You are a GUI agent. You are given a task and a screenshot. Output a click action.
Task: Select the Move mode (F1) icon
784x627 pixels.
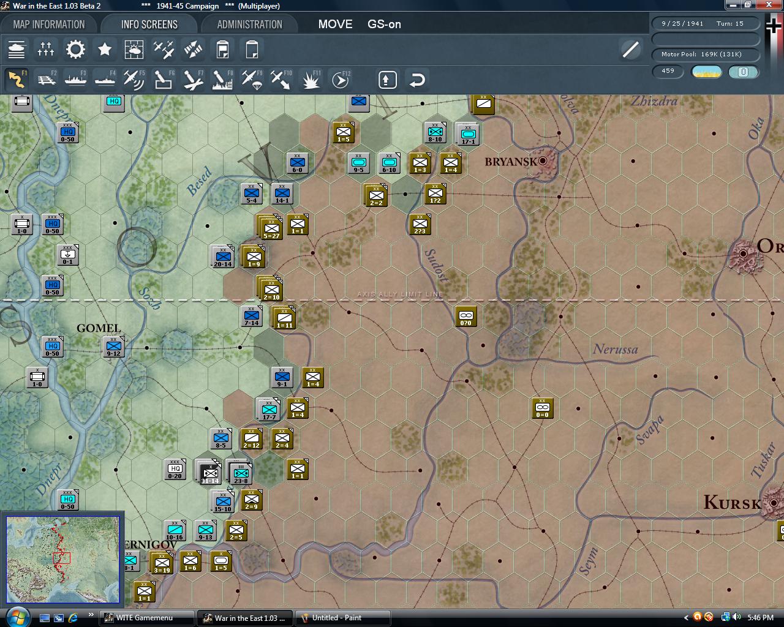point(17,80)
